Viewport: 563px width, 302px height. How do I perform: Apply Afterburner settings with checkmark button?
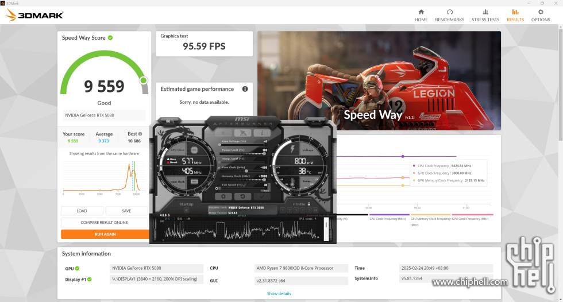tap(262, 196)
